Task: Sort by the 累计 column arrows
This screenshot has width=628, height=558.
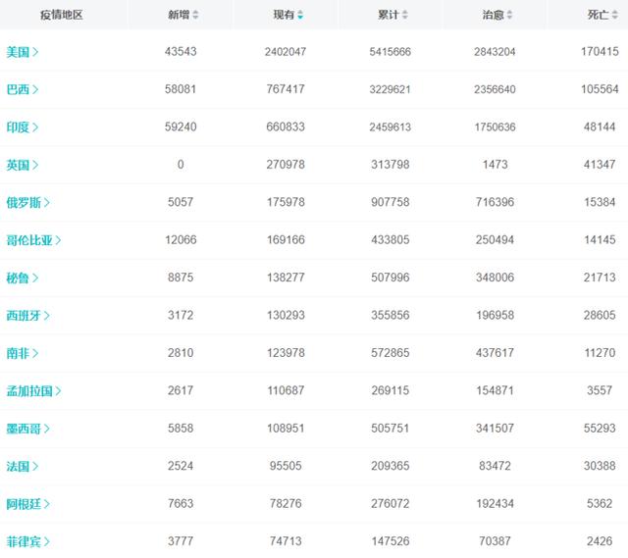Action: tap(405, 16)
